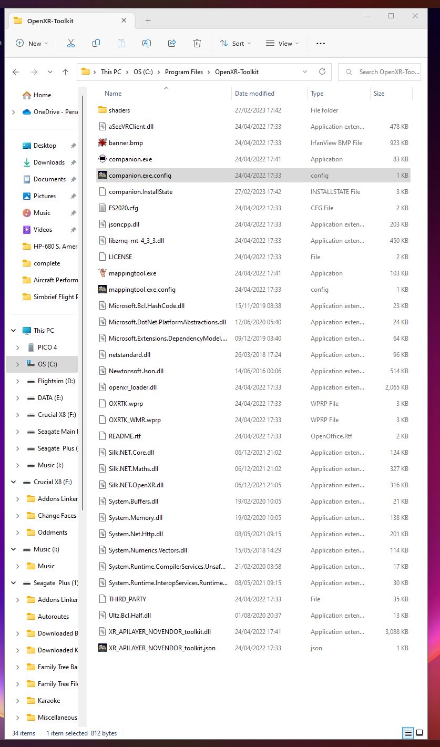Viewport: 440px width, 747px height.
Task: Click Program Files in address breadcrumb
Action: tap(184, 72)
